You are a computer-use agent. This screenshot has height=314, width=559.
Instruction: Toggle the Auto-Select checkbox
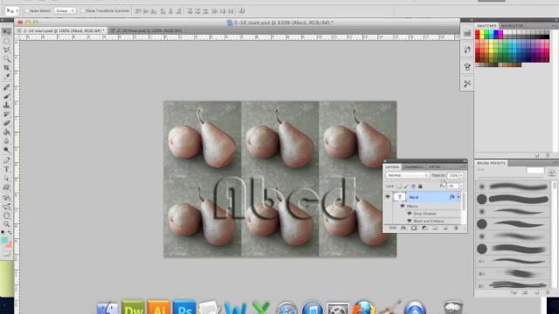[x=27, y=11]
